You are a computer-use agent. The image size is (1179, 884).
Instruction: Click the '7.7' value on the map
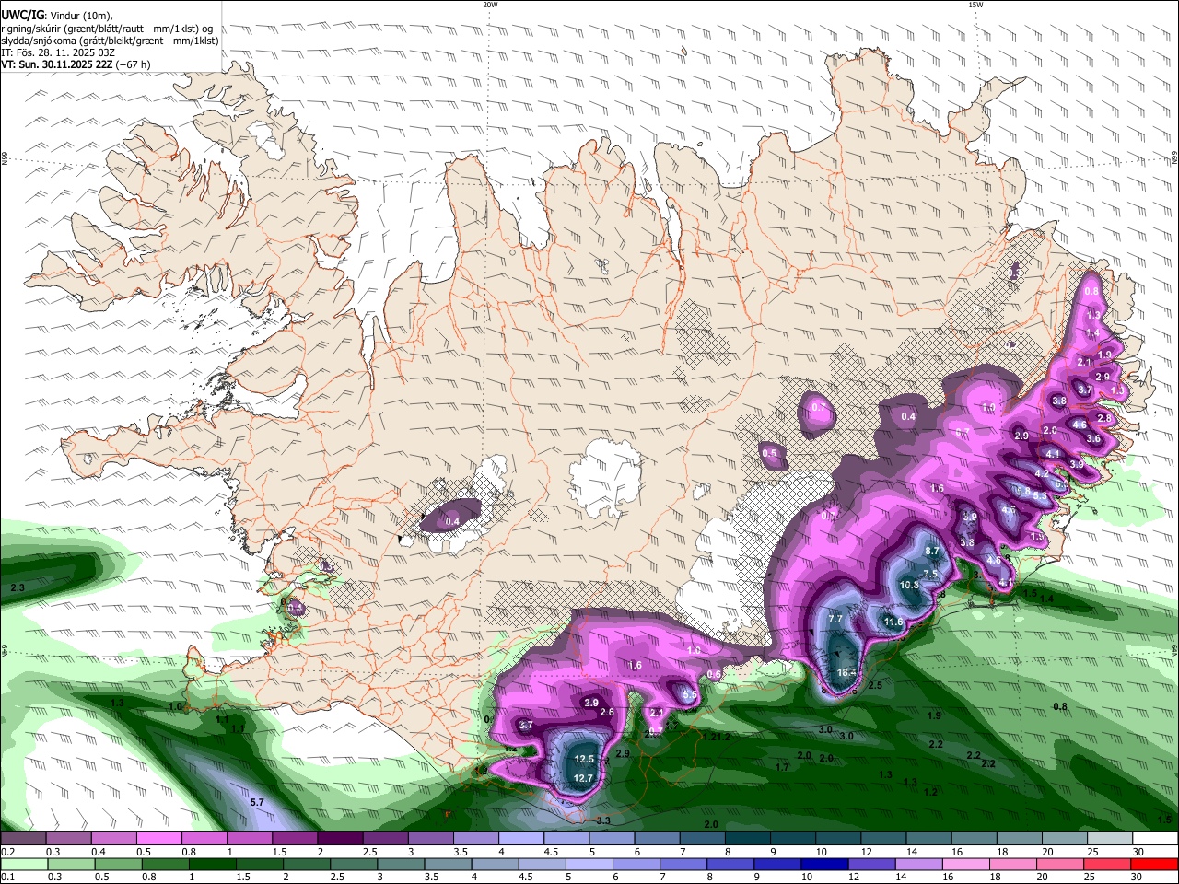coord(835,620)
